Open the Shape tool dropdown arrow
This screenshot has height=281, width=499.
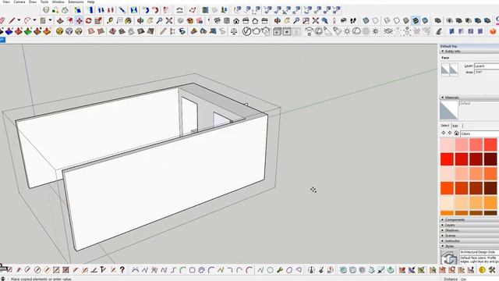point(50,20)
